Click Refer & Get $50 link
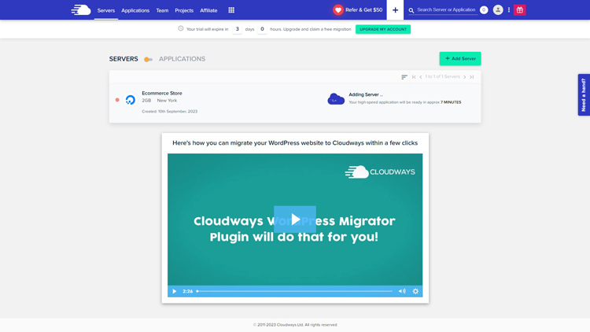Screen dimensions: 590x332 point(364,9)
